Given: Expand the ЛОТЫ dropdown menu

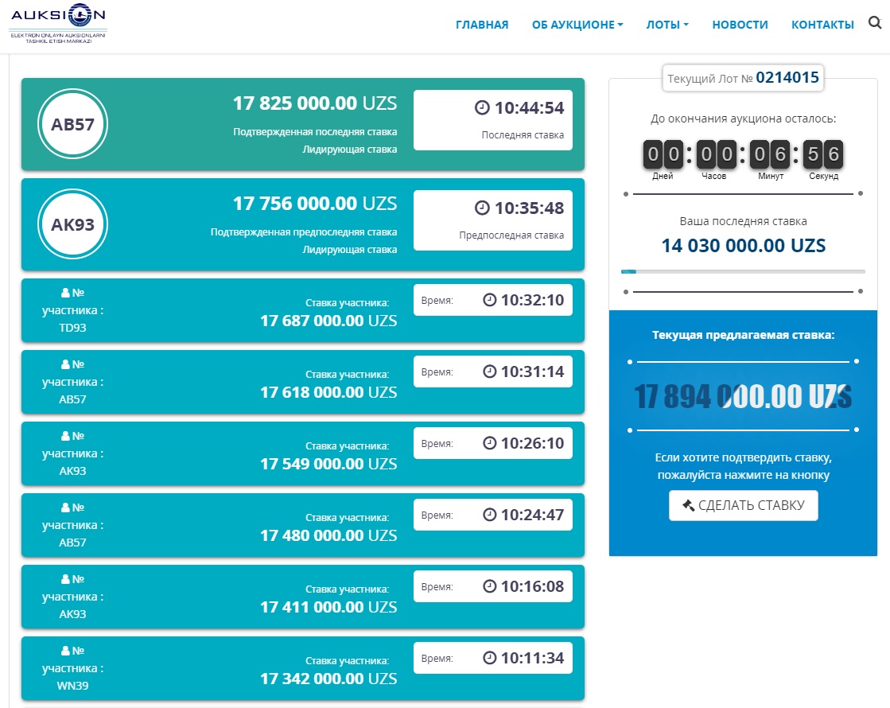Looking at the screenshot, I should 667,25.
